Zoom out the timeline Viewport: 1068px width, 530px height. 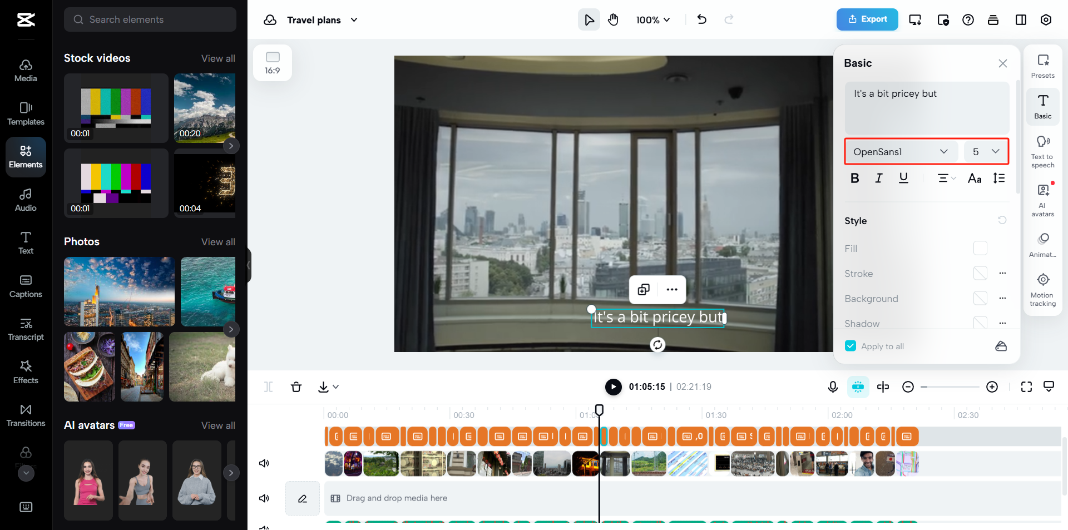[x=908, y=387]
